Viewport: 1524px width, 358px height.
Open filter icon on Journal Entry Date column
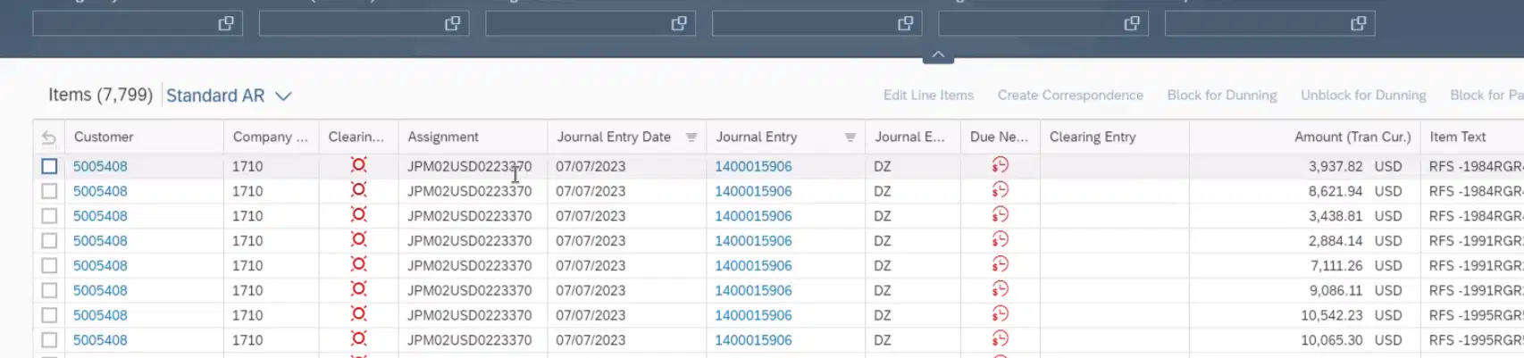(691, 137)
